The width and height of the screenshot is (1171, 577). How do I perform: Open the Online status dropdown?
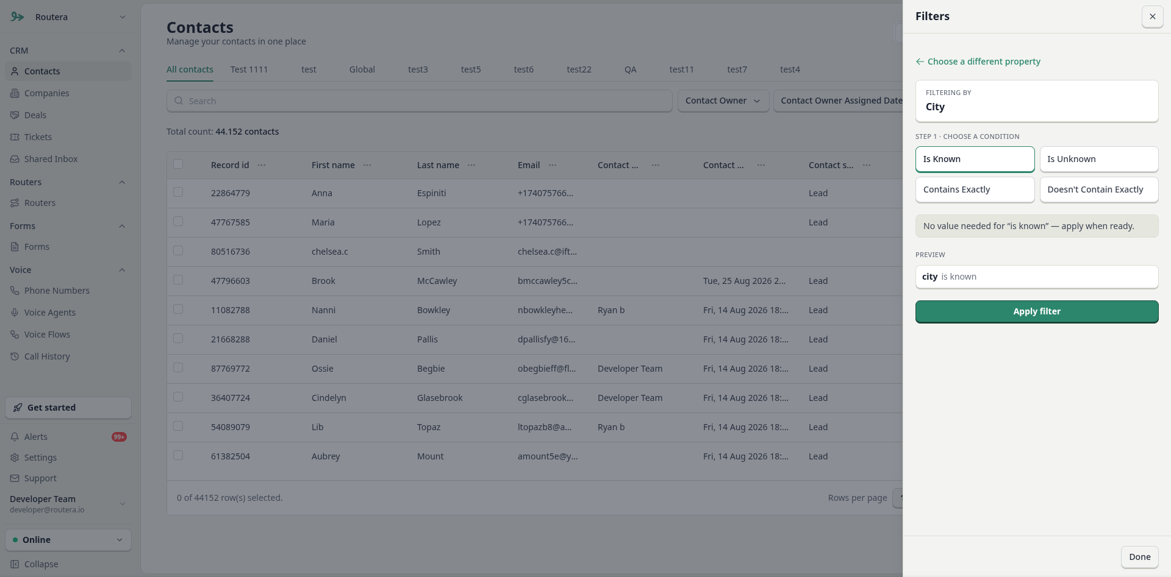click(68, 540)
